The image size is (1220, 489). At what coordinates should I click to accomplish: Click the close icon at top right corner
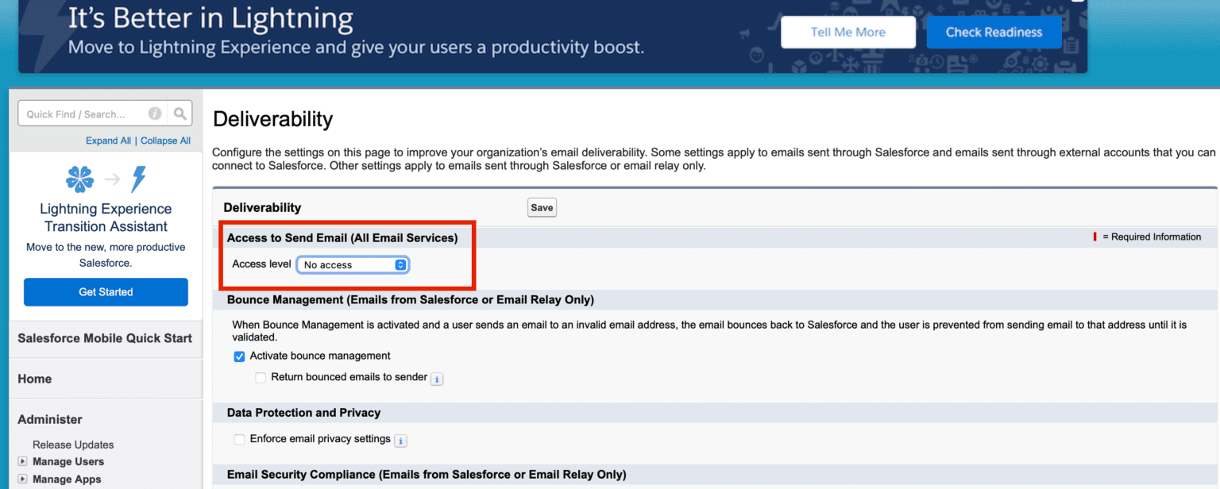[x=1078, y=2]
